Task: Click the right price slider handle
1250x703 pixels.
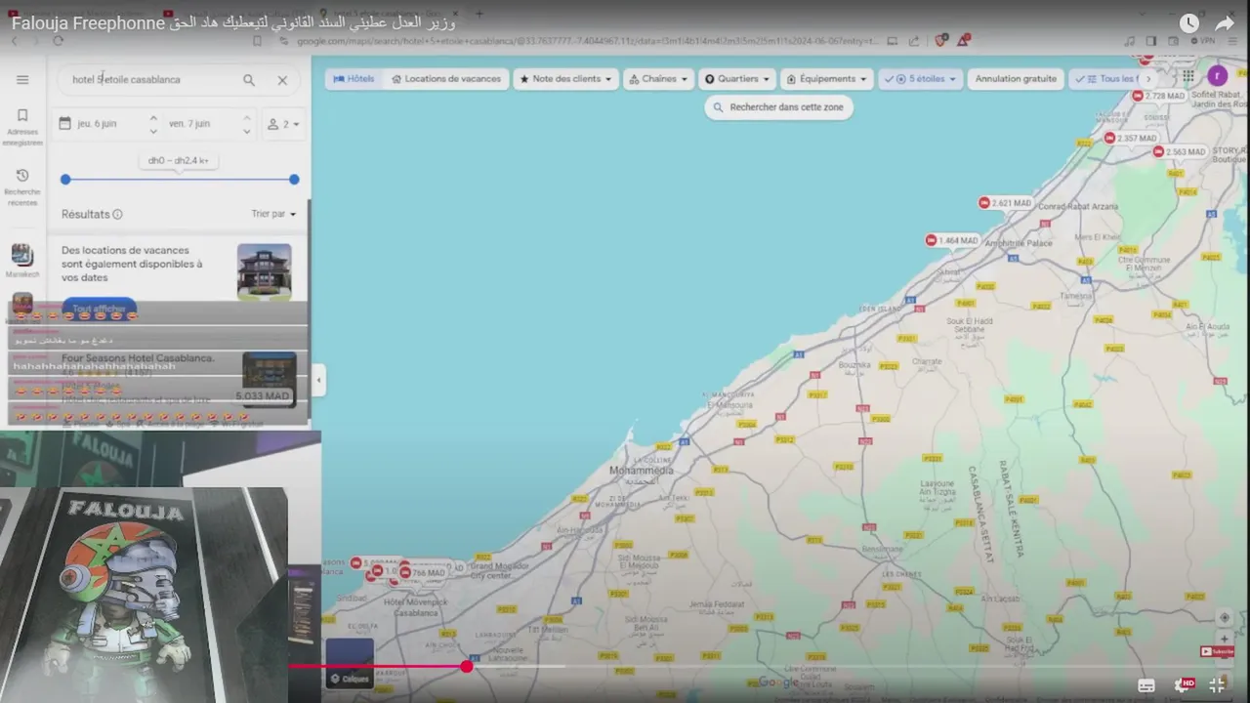Action: pyautogui.click(x=294, y=180)
